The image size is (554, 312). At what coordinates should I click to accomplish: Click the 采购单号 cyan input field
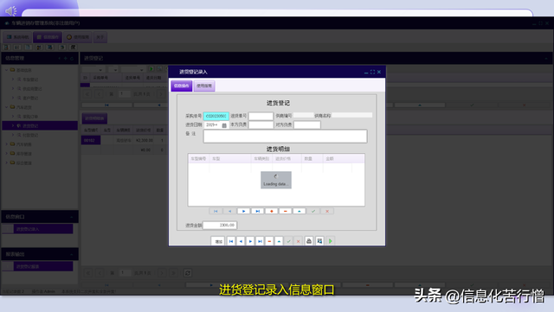point(216,116)
